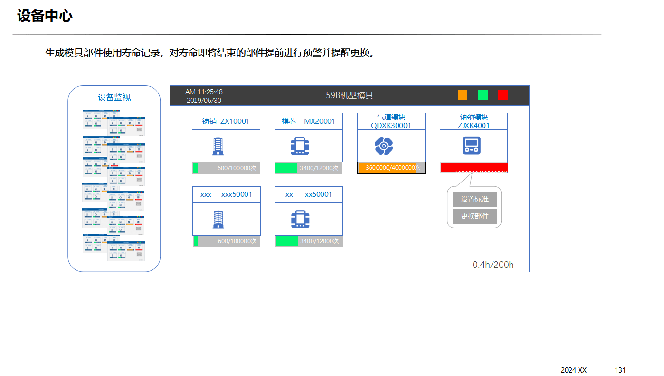Open the topmost thumbnail in 设备监视 panel
Screen dimensions: 664x376
[x=101, y=119]
